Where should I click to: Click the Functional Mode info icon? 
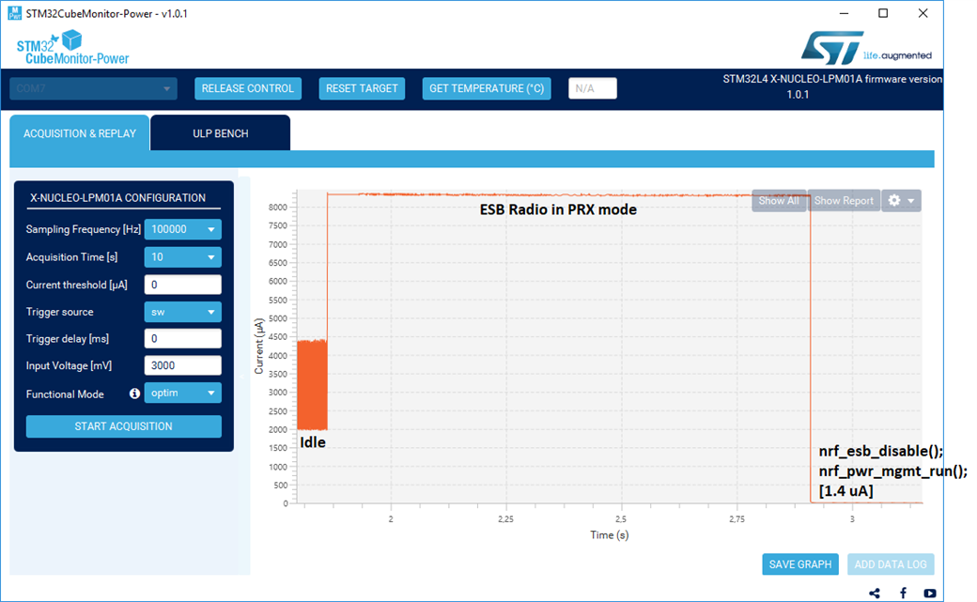(134, 394)
